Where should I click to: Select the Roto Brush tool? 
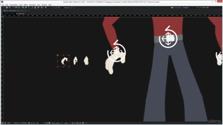42,8
